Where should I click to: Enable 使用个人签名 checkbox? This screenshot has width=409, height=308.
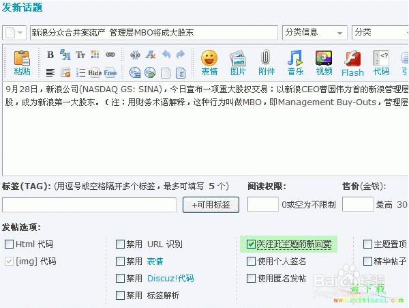coord(251,262)
